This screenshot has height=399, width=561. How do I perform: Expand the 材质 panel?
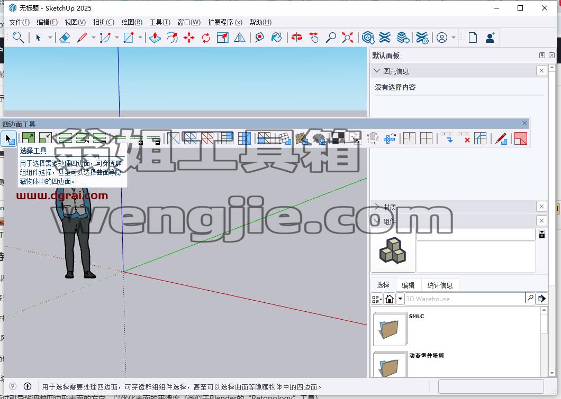[x=377, y=207]
